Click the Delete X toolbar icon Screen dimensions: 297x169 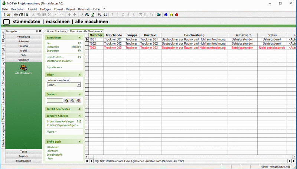[49, 14]
